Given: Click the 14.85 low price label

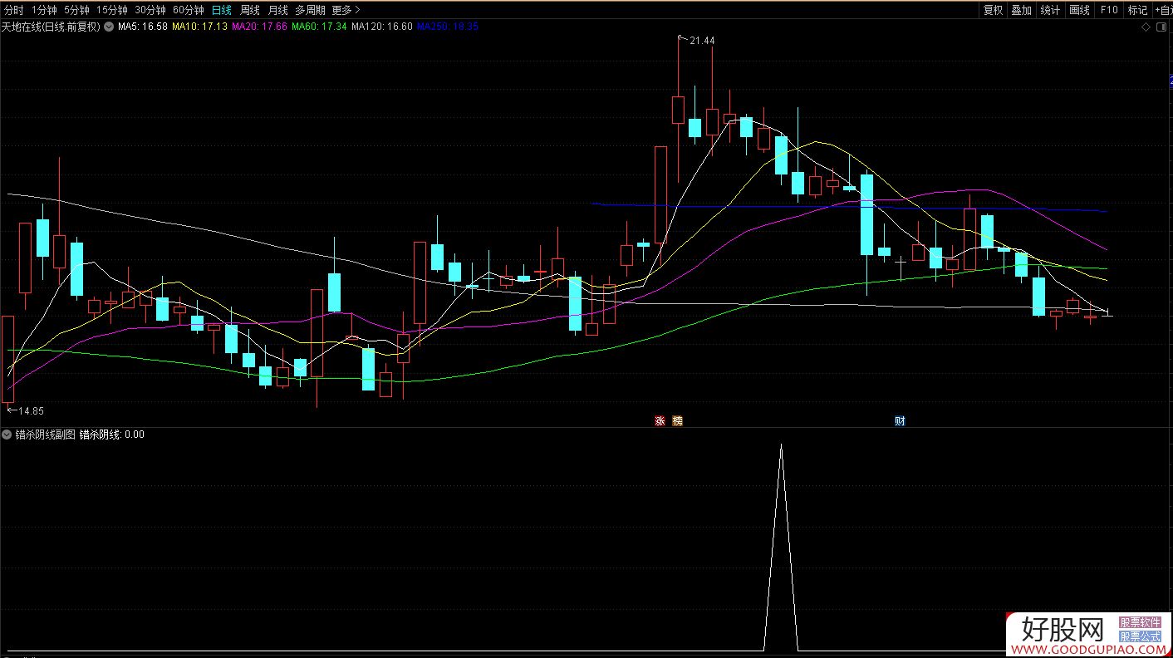Looking at the screenshot, I should (x=32, y=410).
